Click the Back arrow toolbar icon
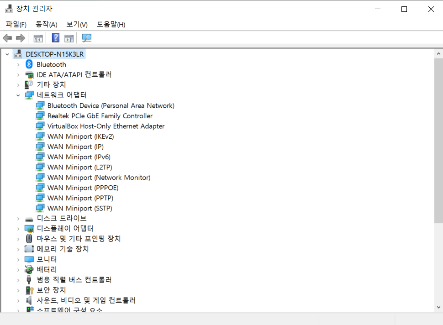Screen dimensions: 443x325 coord(7,38)
